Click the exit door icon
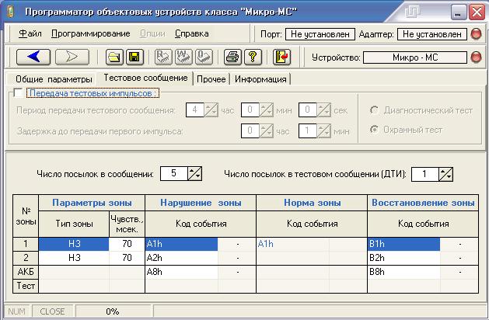The height and width of the screenshot is (320, 489). coord(281,57)
